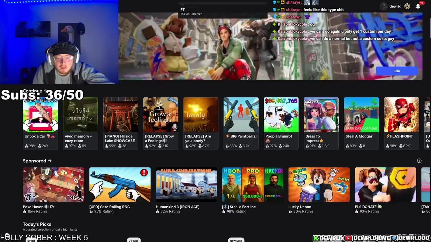Open the Lucky Unbox sponsored thumbnail

[319, 185]
